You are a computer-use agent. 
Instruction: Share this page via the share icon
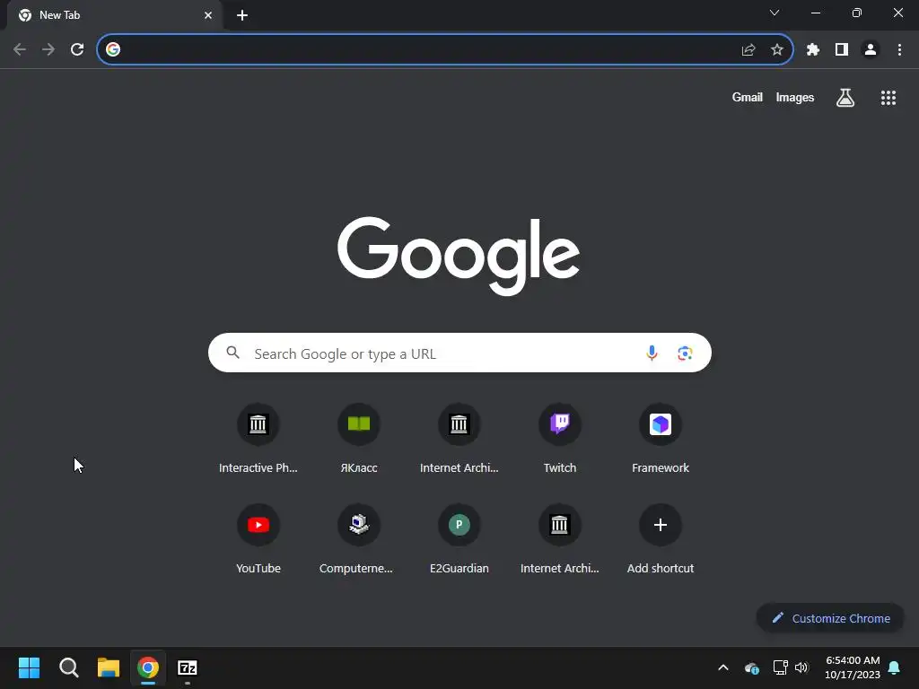(x=748, y=50)
